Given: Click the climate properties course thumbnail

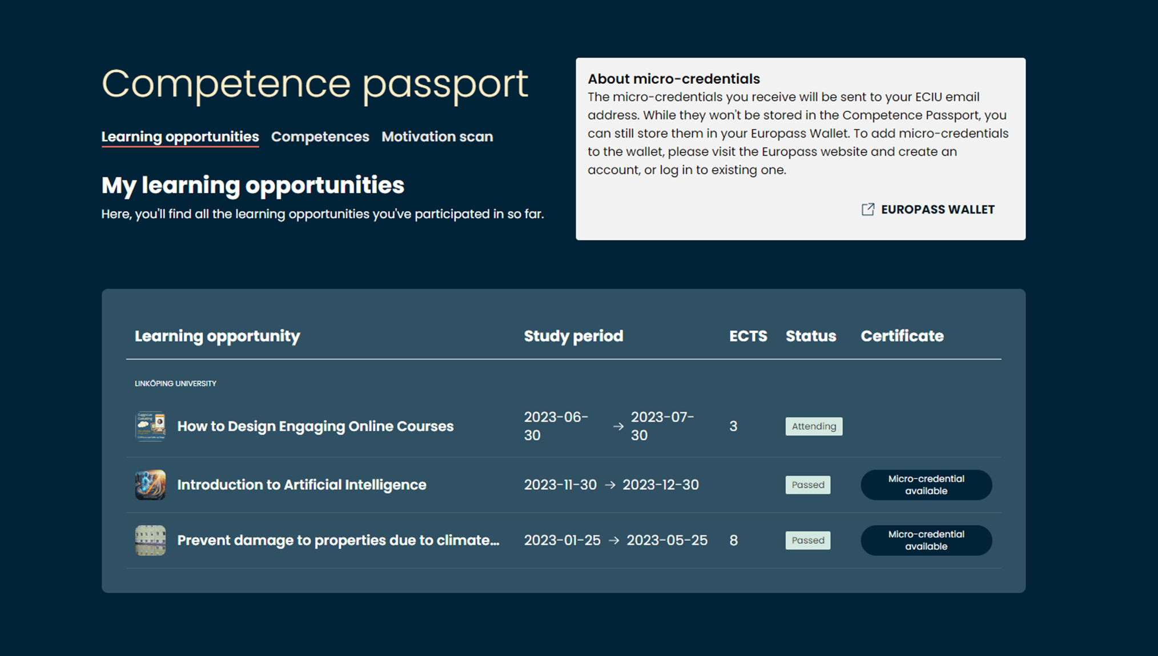Looking at the screenshot, I should pyautogui.click(x=150, y=540).
